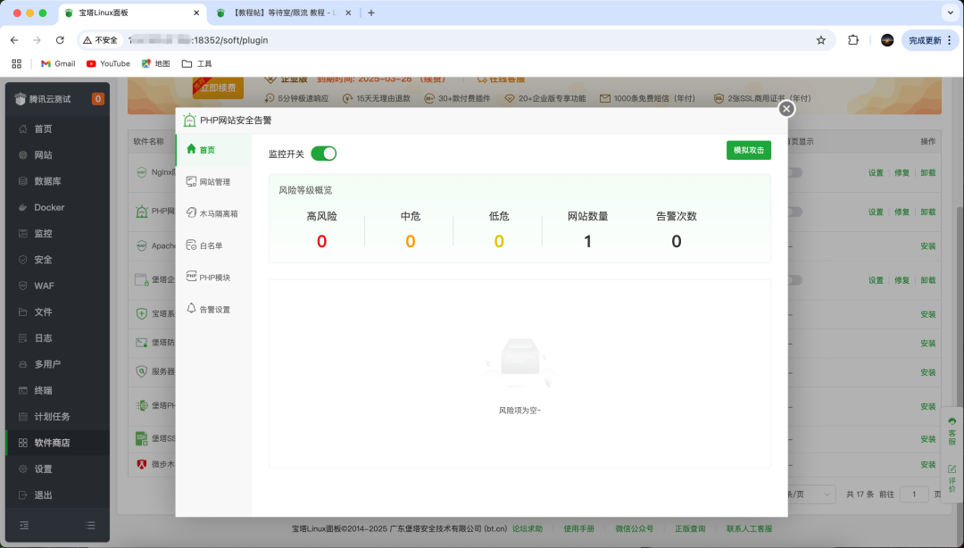Turn off the 监控开关 monitoring switch
This screenshot has height=548, width=964.
coord(324,154)
